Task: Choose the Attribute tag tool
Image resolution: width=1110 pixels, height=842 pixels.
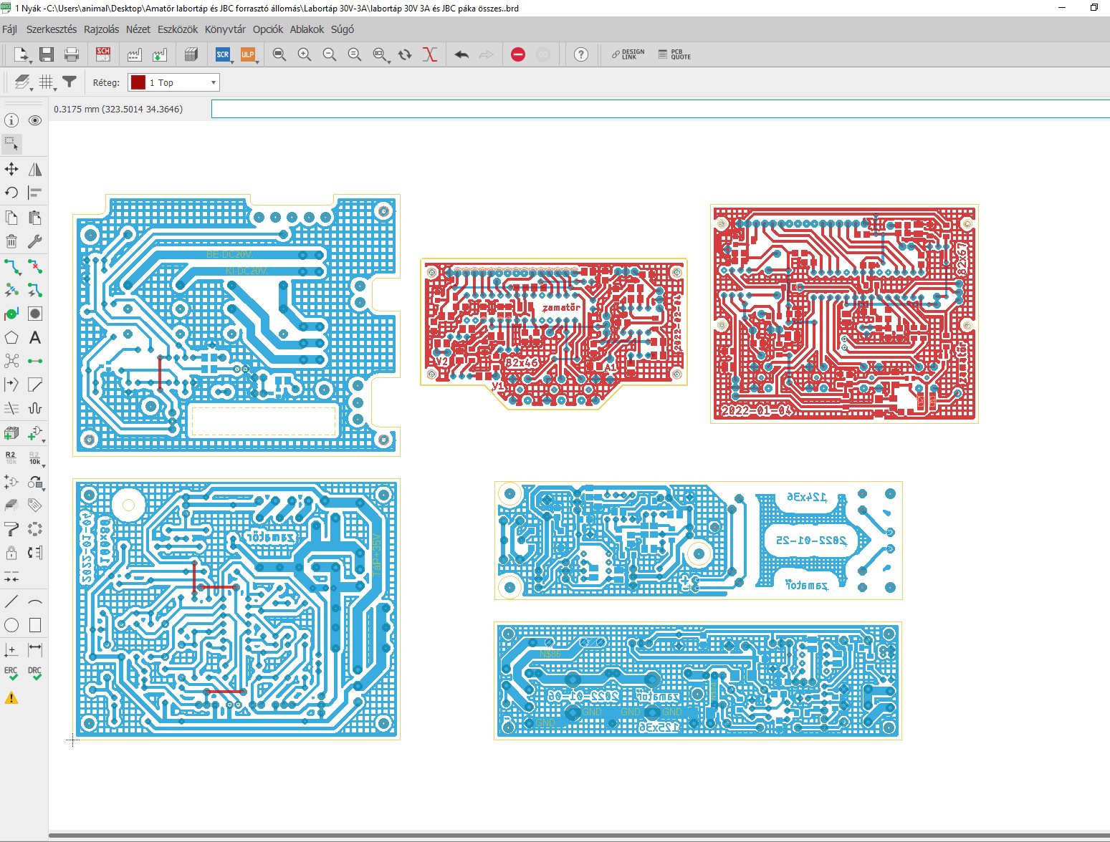Action: point(35,505)
